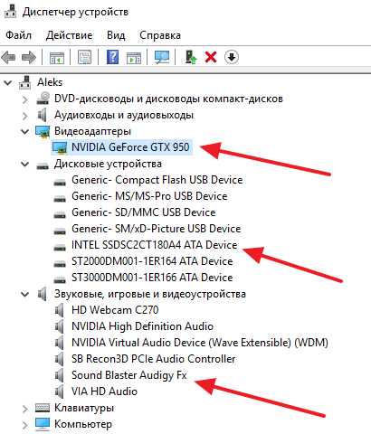
Task: Open the Файл menu
Action: pos(18,35)
